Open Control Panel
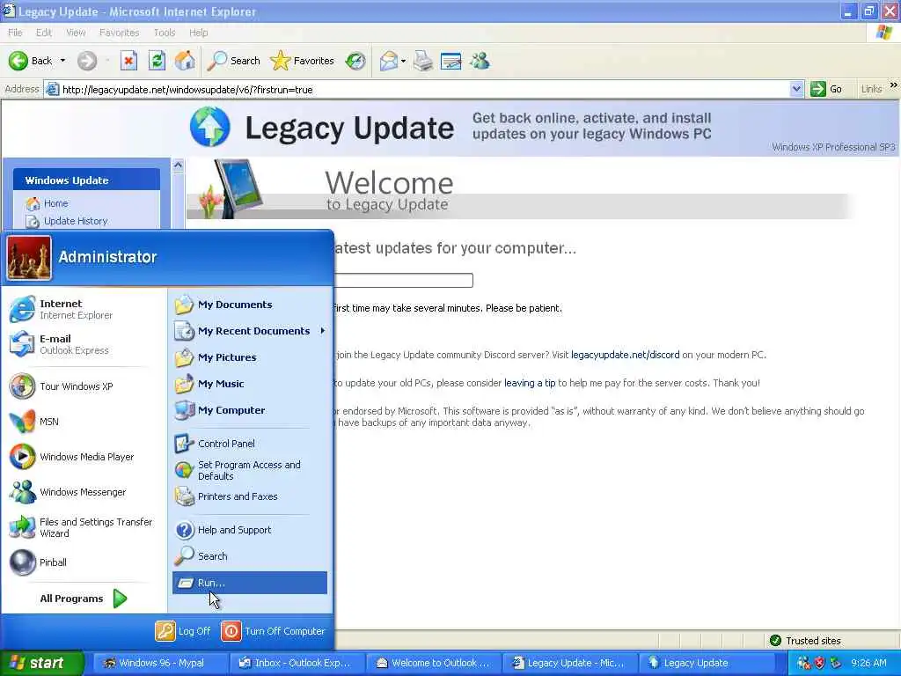Viewport: 901px width, 676px height. (250, 444)
